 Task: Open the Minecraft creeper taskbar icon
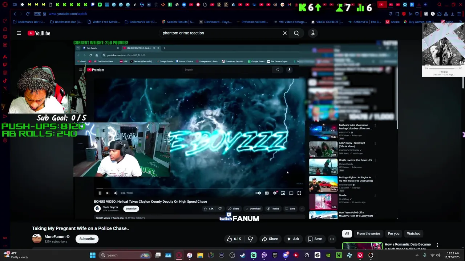tap(339, 255)
